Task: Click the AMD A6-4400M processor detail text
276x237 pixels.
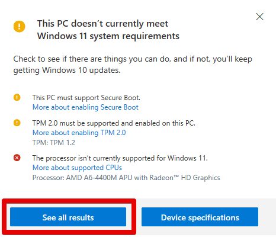Action: 126,178
